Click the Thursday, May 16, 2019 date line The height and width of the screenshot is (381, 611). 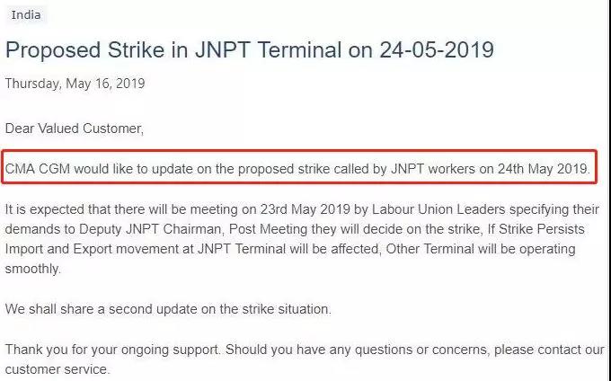click(x=75, y=84)
